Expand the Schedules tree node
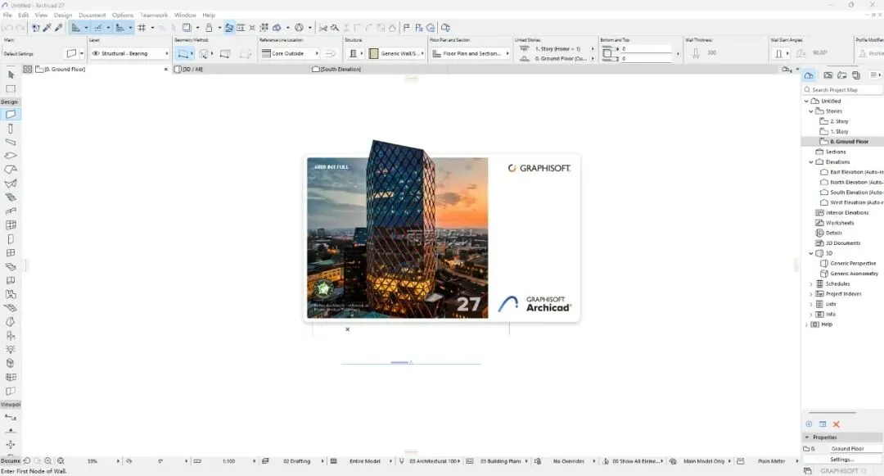Image resolution: width=884 pixels, height=476 pixels. click(810, 283)
